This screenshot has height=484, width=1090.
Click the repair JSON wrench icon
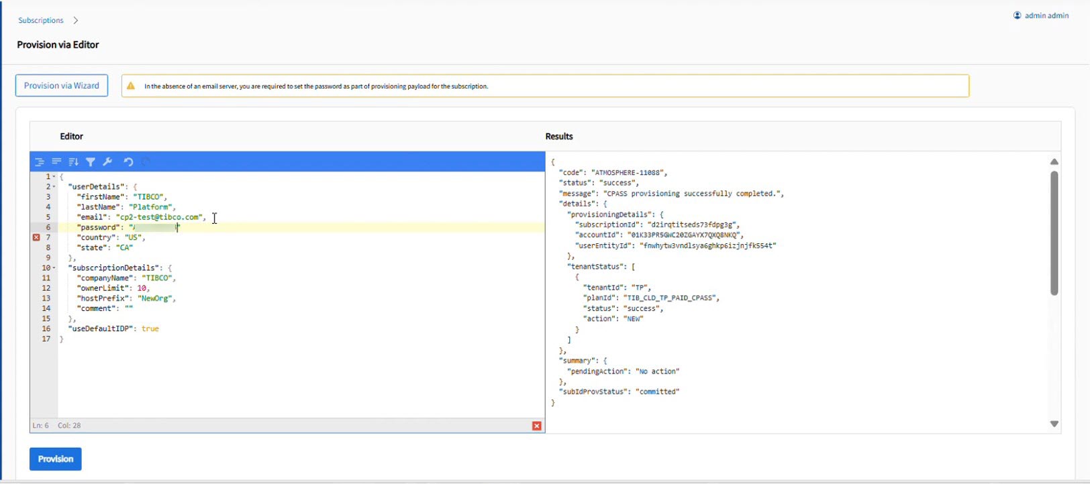coord(107,162)
